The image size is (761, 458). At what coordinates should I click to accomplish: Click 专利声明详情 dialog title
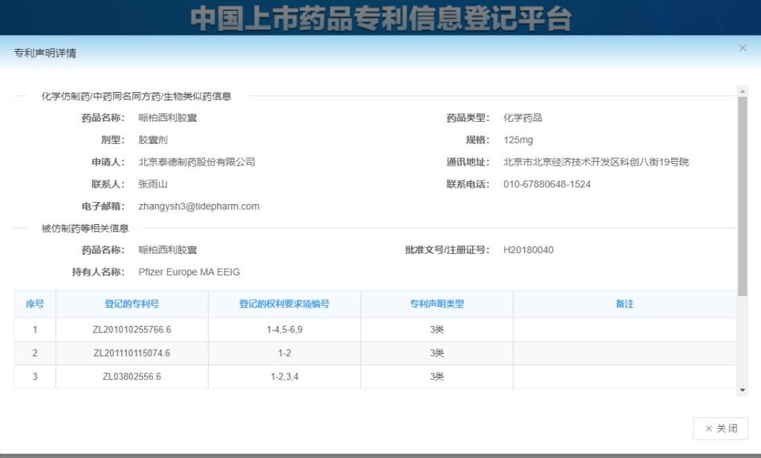point(45,53)
